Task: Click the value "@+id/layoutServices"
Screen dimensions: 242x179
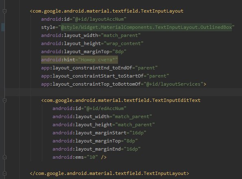Action: click(x=173, y=84)
